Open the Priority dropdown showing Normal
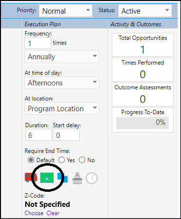The image size is (181, 219). pyautogui.click(x=66, y=11)
